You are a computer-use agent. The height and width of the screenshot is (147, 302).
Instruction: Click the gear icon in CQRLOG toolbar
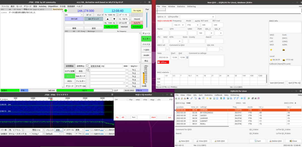pos(210,98)
